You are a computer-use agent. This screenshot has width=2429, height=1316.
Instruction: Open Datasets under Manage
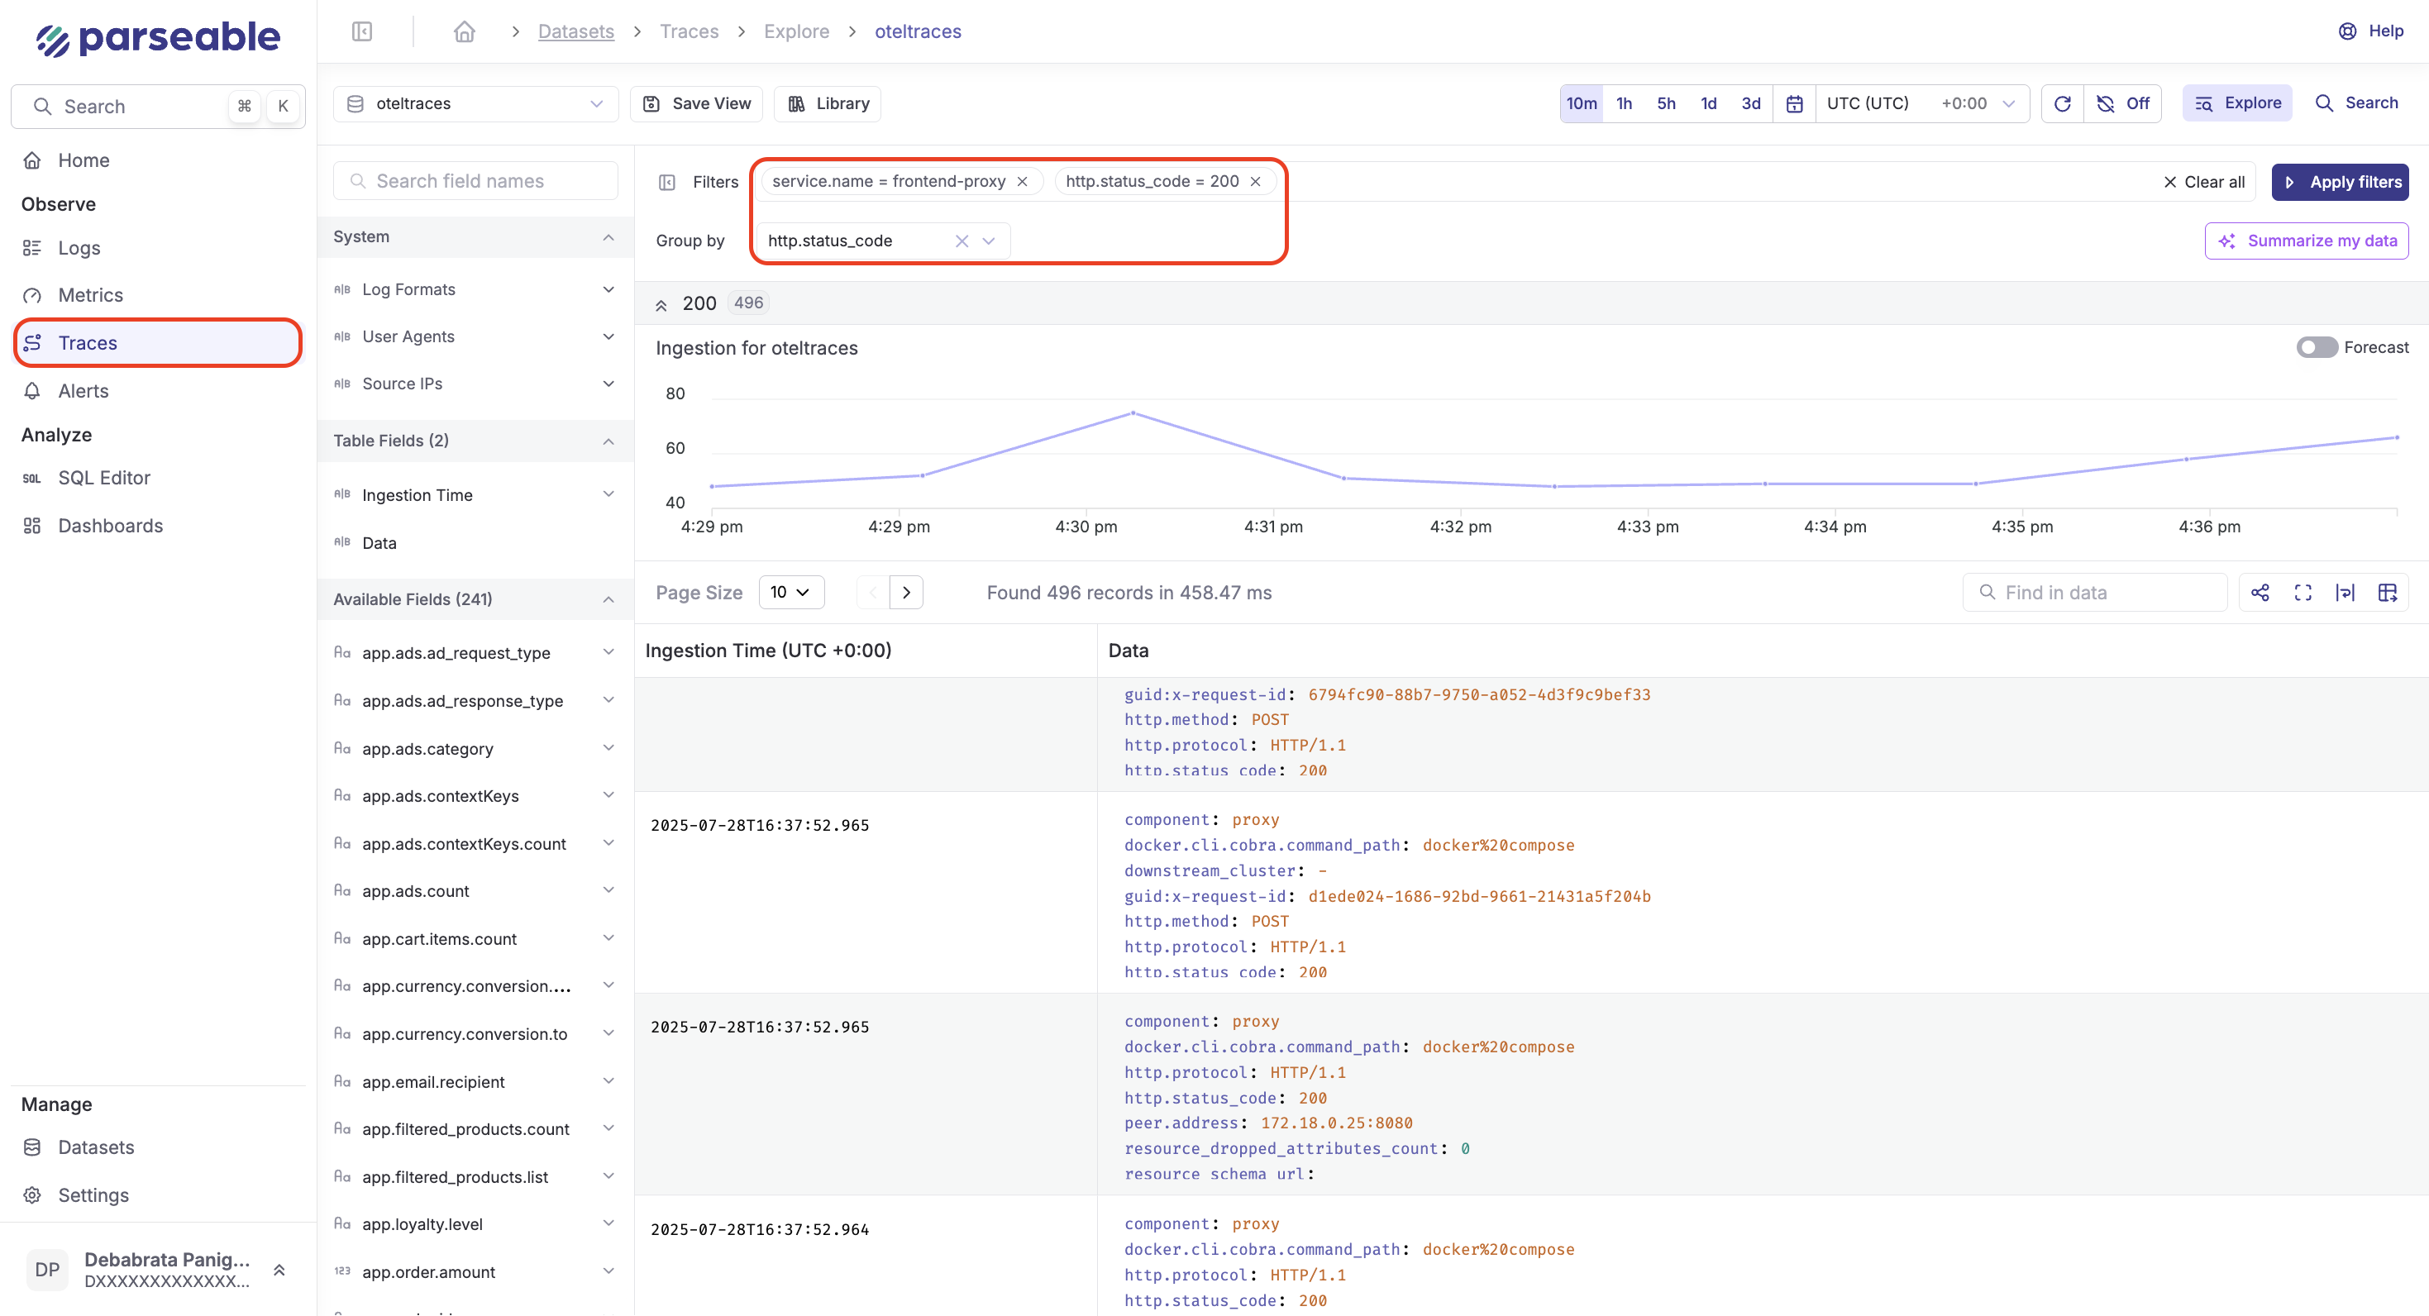click(x=159, y=1147)
